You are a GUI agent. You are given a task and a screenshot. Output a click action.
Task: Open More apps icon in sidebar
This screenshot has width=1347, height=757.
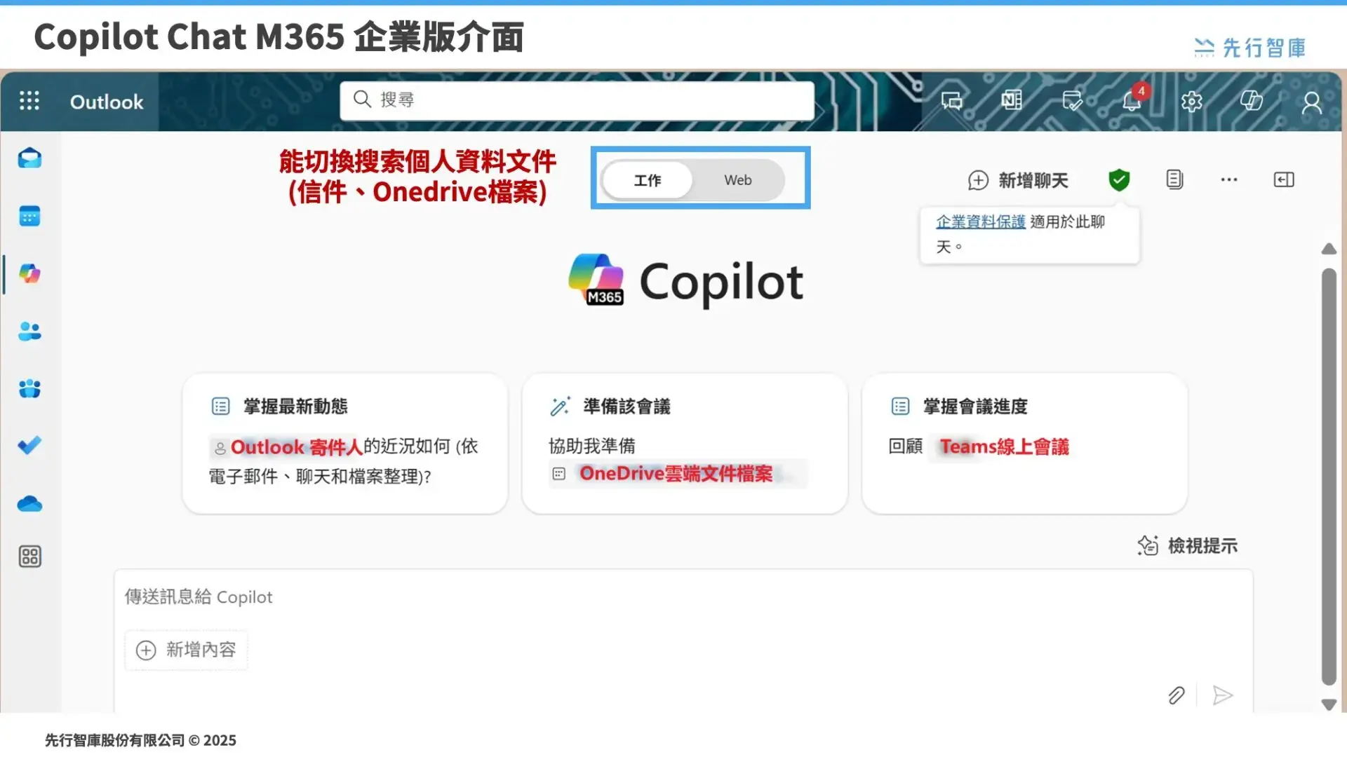coord(29,557)
